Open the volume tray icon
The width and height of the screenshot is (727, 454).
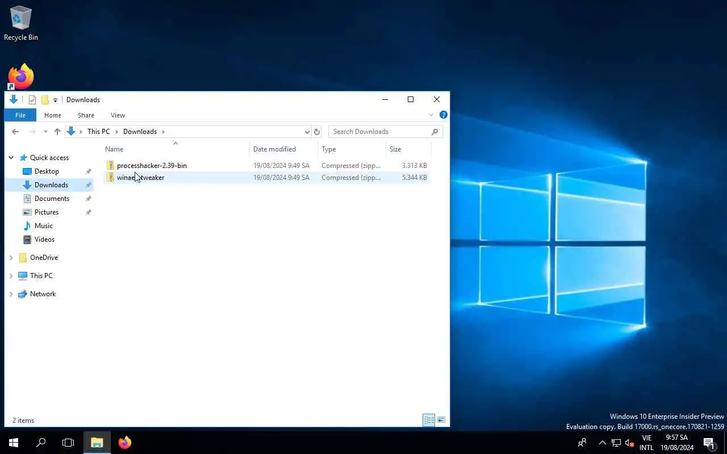point(629,443)
